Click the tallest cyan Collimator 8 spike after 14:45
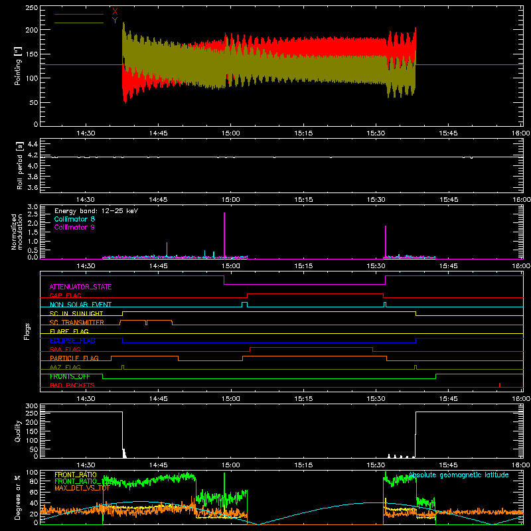Screen dimensions: 531x531 click(x=167, y=250)
